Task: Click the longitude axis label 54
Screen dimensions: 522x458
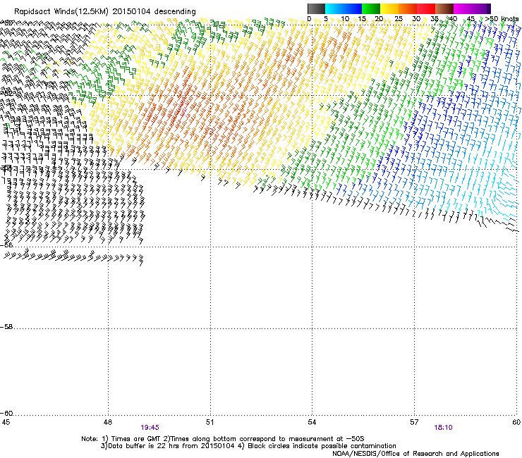Action: coord(312,422)
